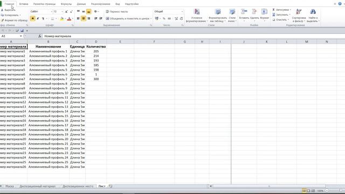Expand the Clear (Очистить) dropdown
The image size is (345, 194).
point(288,19)
